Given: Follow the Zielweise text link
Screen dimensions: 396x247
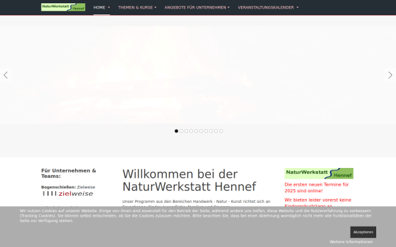Looking at the screenshot, I should (x=86, y=187).
